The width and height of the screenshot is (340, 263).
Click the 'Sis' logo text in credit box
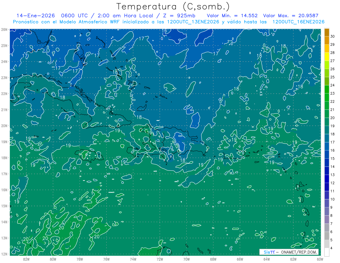coord(267,252)
